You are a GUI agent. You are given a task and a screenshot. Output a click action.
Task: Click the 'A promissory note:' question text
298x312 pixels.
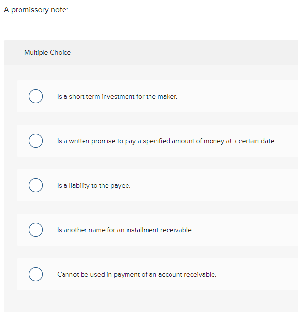36,10
